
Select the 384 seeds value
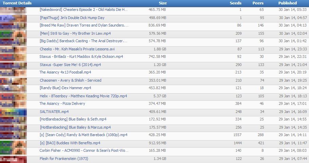(238, 103)
